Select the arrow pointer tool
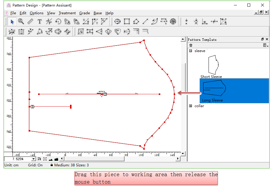 tap(12, 21)
